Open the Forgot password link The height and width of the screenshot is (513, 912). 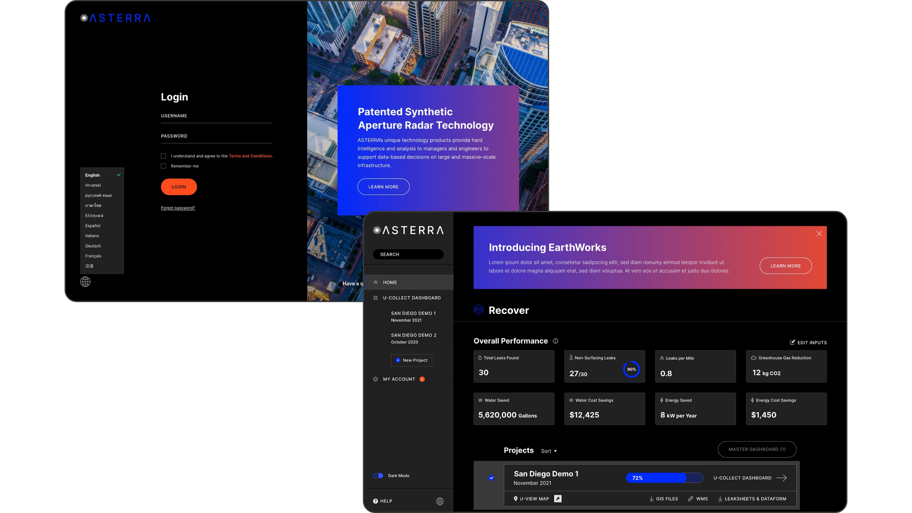(x=178, y=208)
